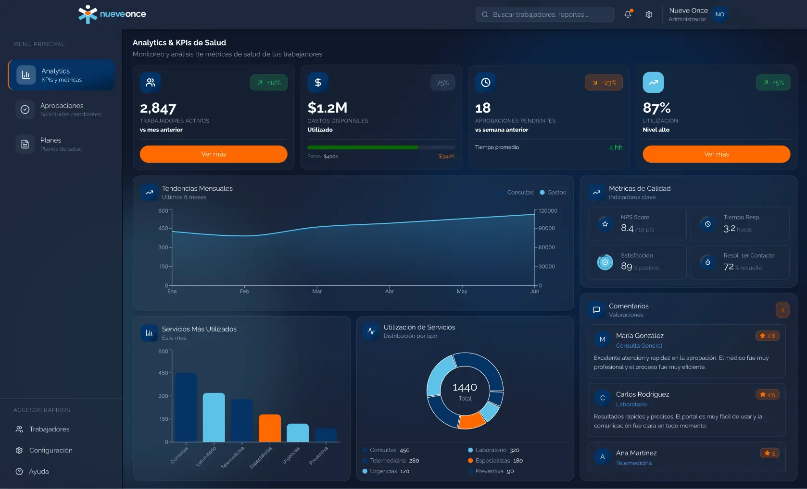Focus the Buscar trabajadores search field

pyautogui.click(x=545, y=14)
